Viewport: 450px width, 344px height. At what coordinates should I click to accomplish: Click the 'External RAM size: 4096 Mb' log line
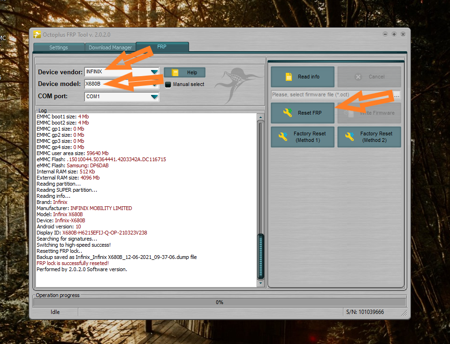pyautogui.click(x=68, y=178)
